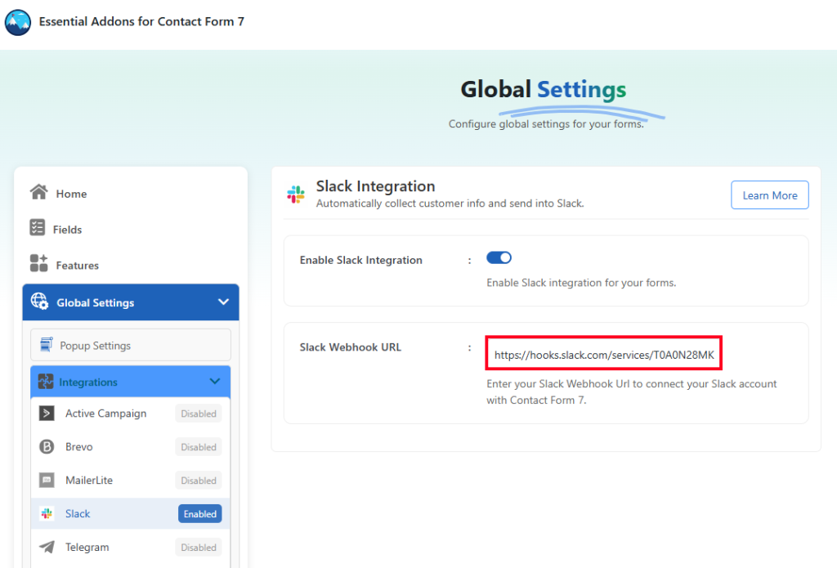Image resolution: width=837 pixels, height=568 pixels.
Task: Click the Features grid-plus icon
Action: tap(38, 263)
